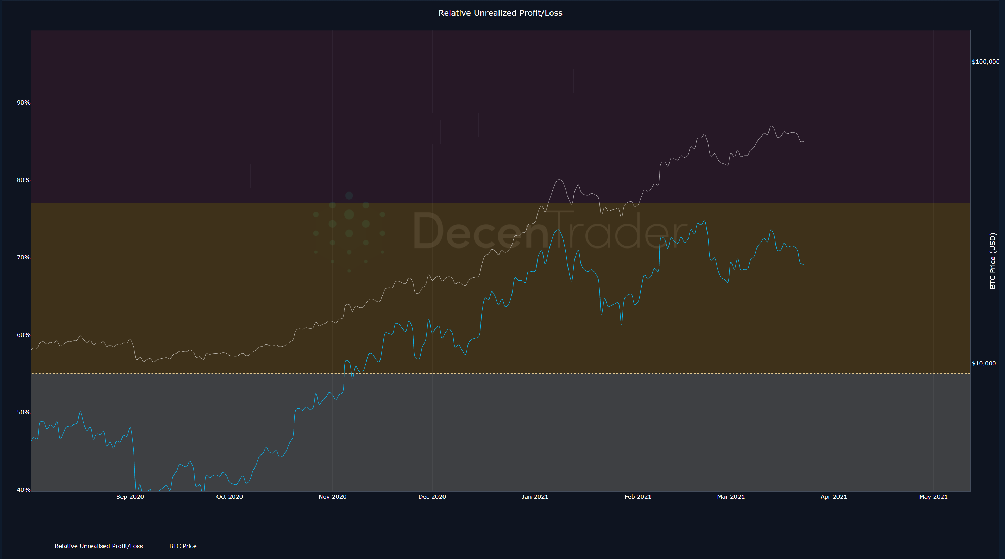Click the Mar 2021 x-axis label

click(731, 497)
